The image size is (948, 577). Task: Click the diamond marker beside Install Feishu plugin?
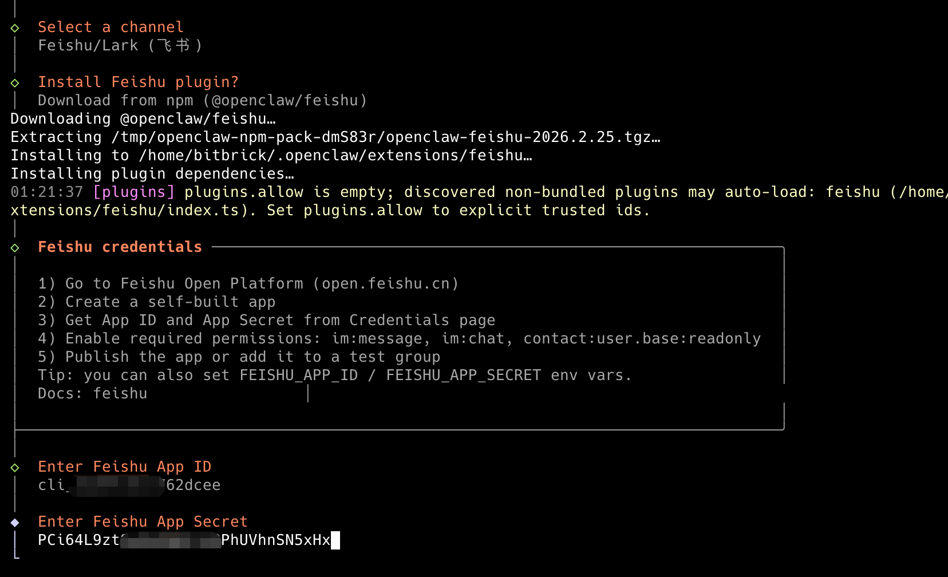pos(15,83)
